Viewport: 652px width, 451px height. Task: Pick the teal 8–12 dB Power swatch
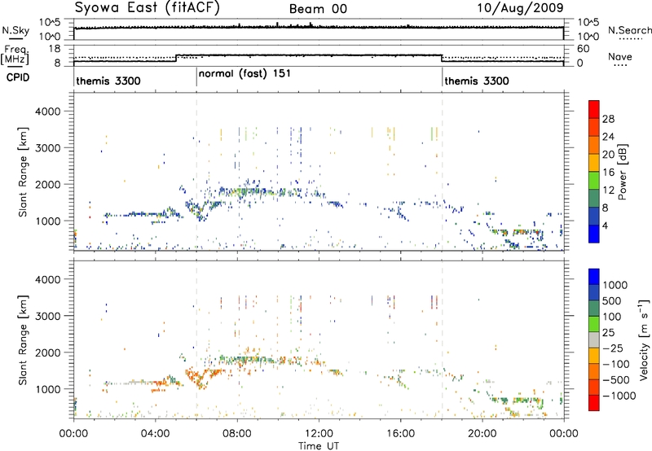tap(594, 198)
